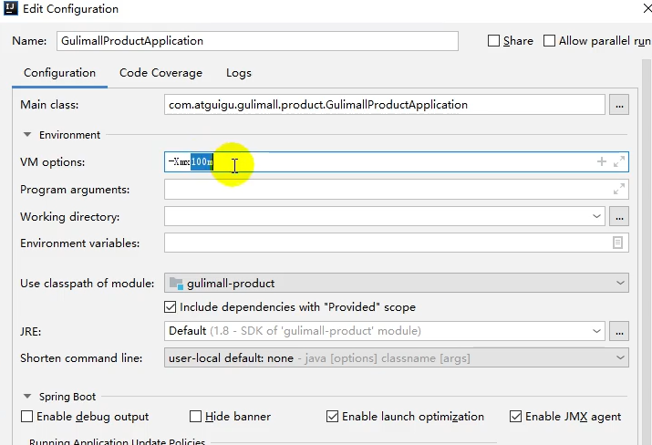Click the Name input field

pyautogui.click(x=256, y=41)
